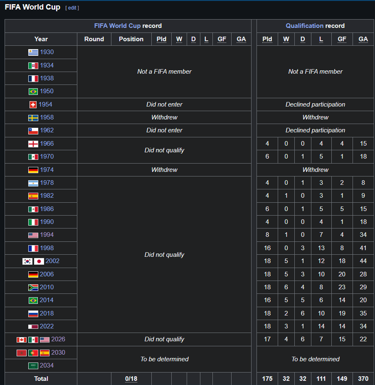Click the Russia flag beside 2018
375x385 pixels.
[x=33, y=313]
